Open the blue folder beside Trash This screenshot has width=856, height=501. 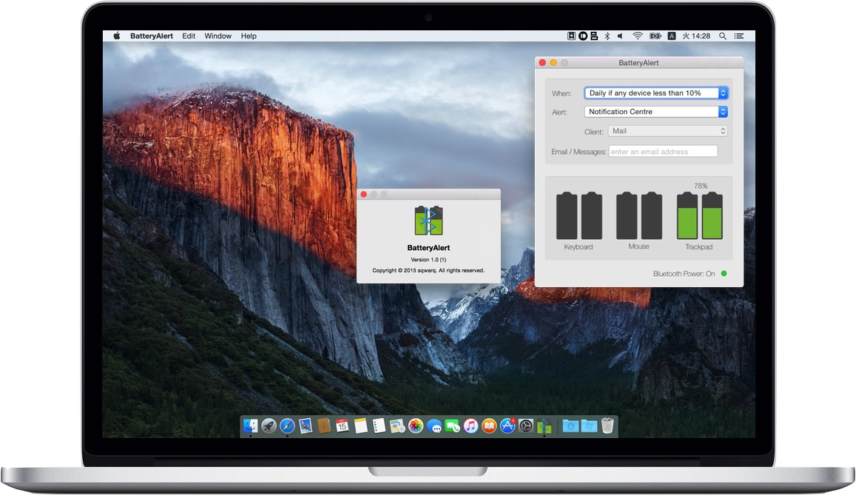tap(589, 426)
